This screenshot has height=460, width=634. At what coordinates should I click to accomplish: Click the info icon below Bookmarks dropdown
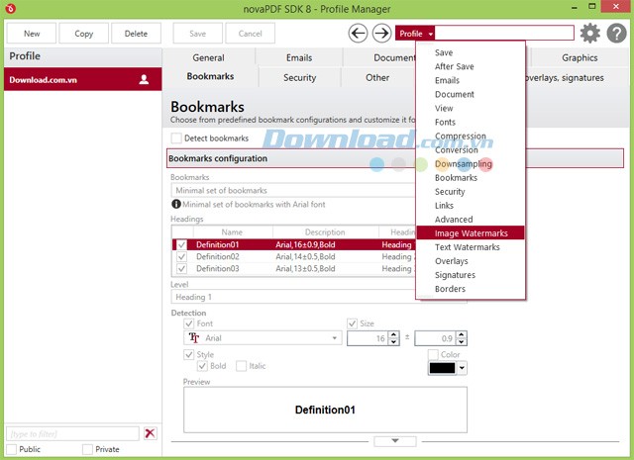[176, 204]
